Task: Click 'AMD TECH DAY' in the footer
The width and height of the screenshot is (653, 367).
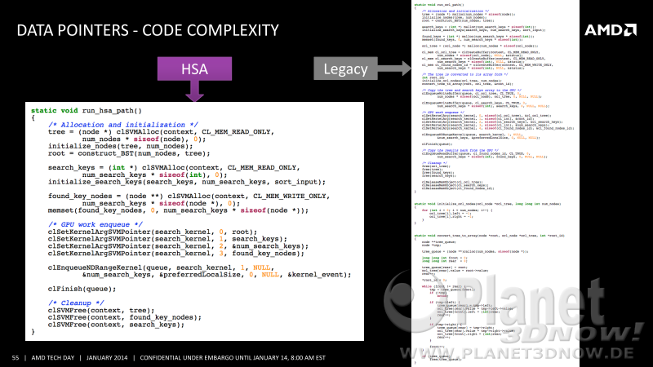Action: click(53, 358)
